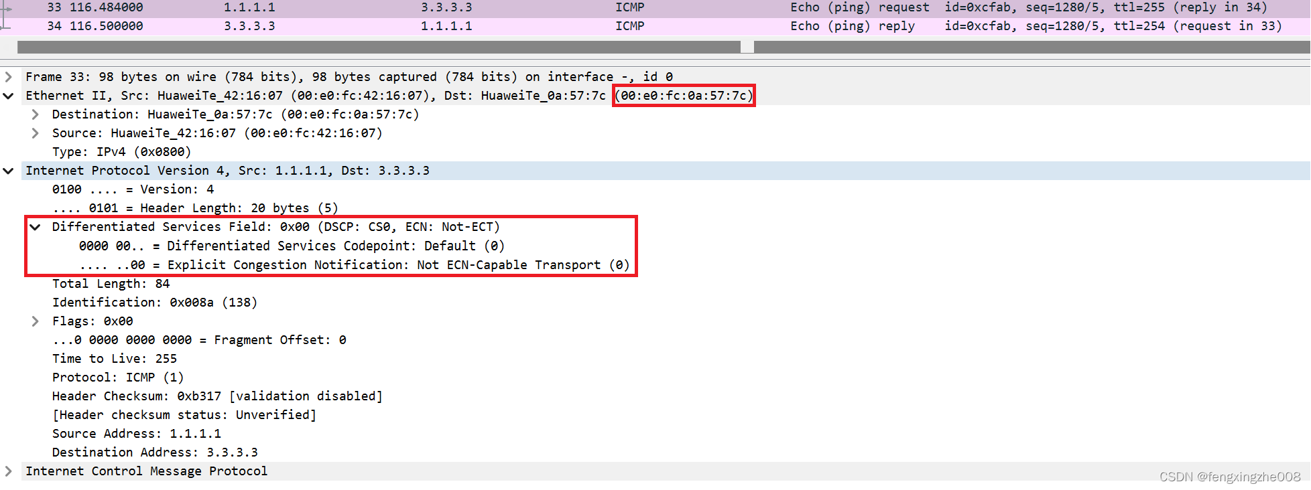This screenshot has width=1311, height=490.
Task: Select the Header Checksum: 0xb317 field
Action: click(217, 396)
